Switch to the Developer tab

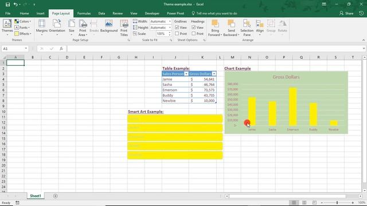click(152, 13)
